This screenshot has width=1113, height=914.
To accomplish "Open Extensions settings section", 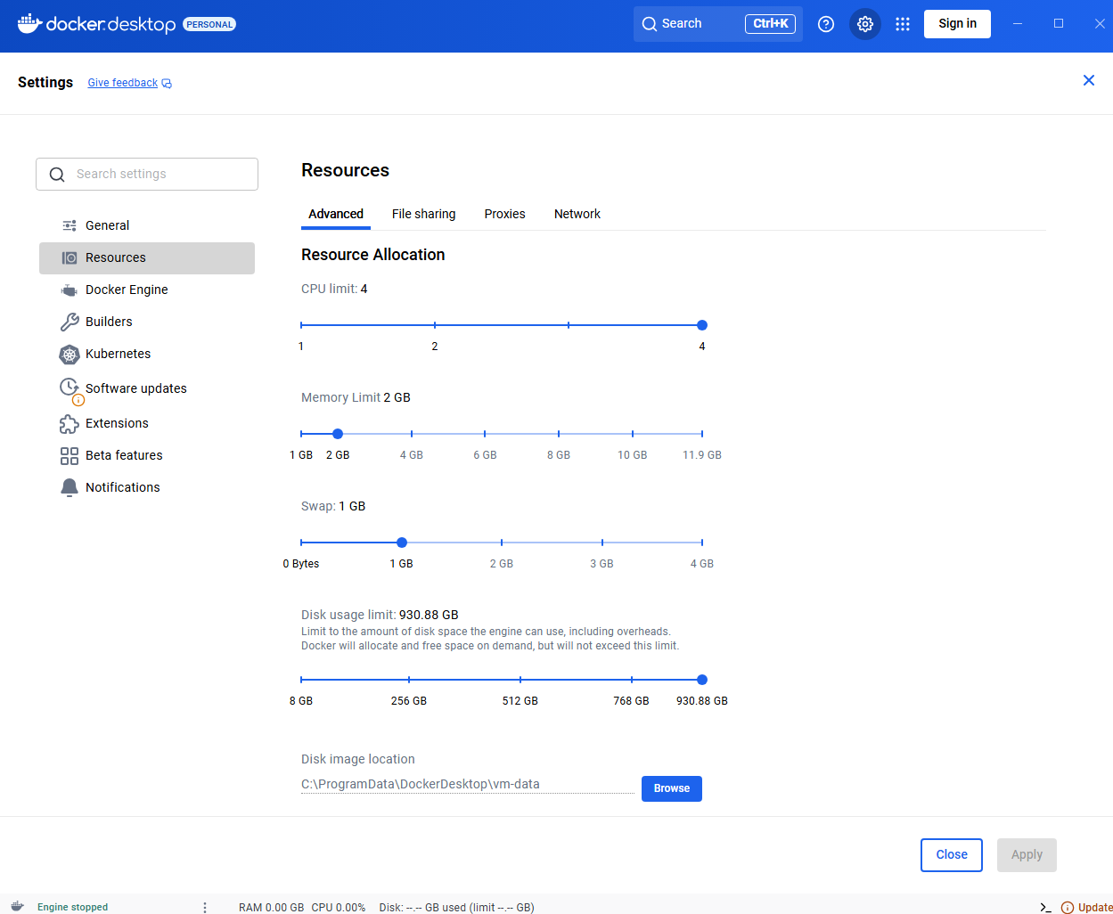I will point(147,423).
